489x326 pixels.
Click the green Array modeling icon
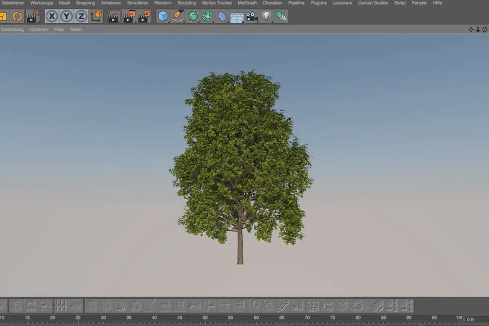click(208, 16)
